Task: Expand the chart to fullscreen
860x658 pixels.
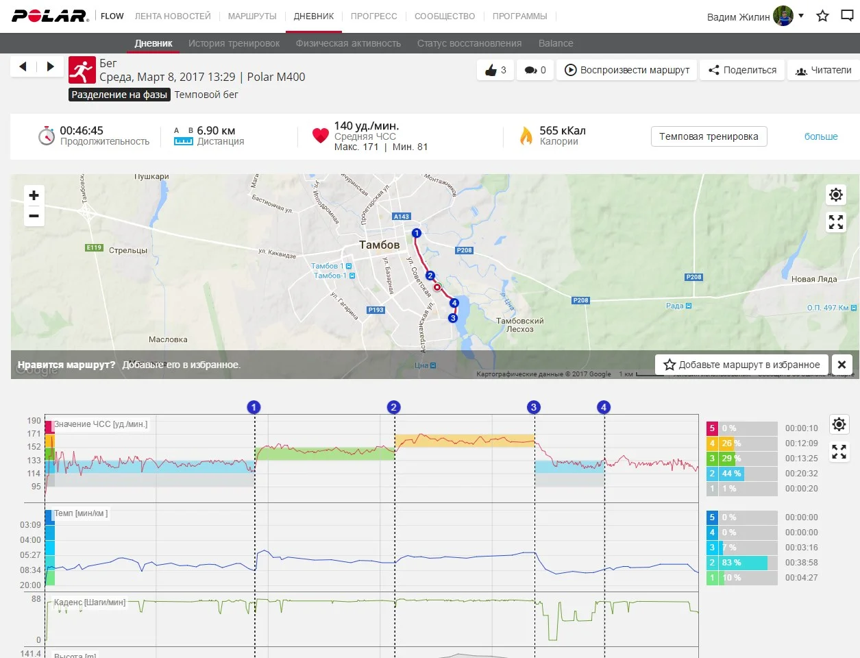Action: click(x=839, y=452)
